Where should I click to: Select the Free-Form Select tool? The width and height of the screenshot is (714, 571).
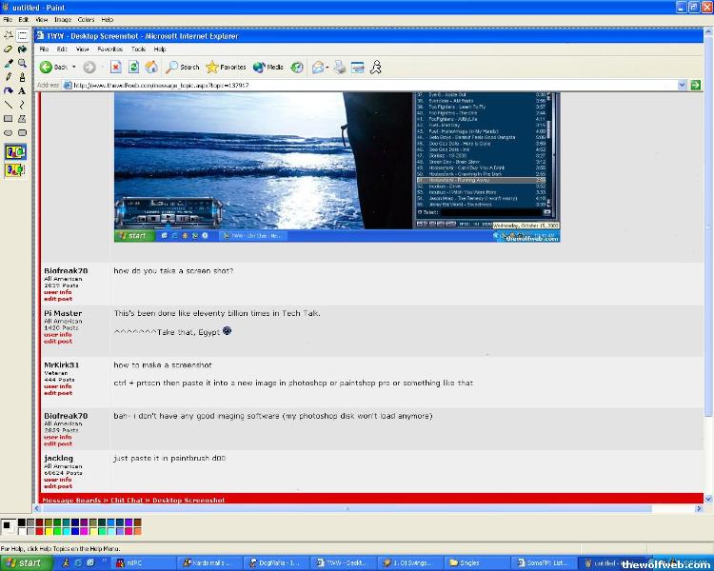coord(9,35)
